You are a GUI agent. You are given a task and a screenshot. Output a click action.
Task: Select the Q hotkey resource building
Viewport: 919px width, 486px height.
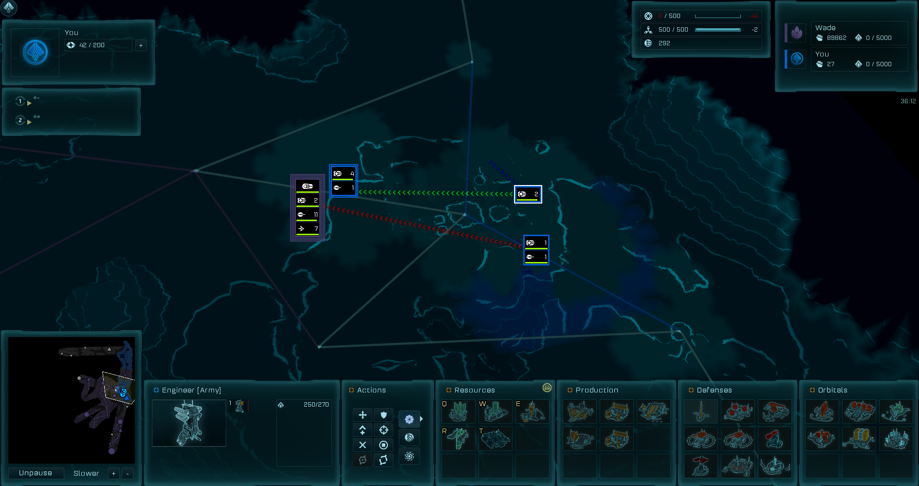458,412
